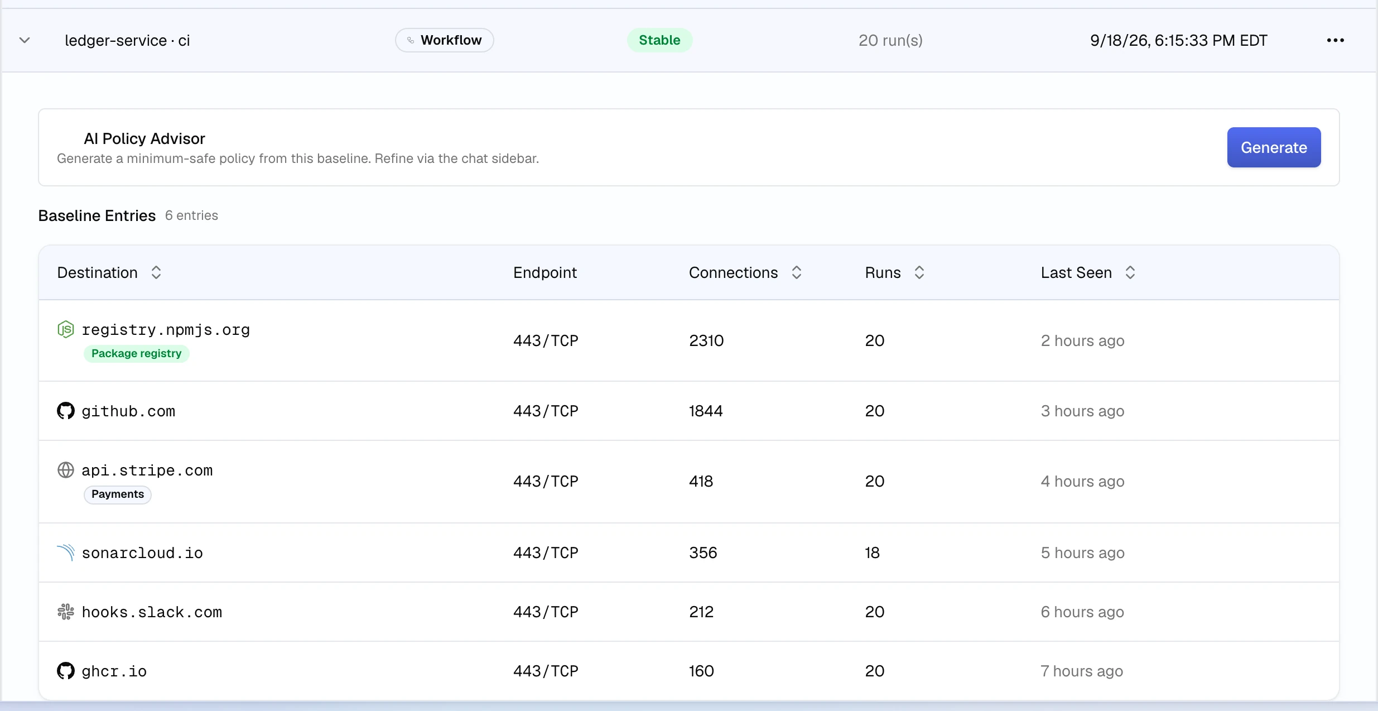
Task: Select the api.stripe.com destination
Action: point(147,470)
